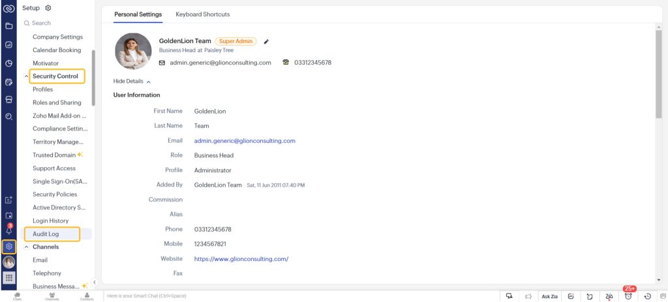Open Business Messaging under Channels
The height and width of the screenshot is (302, 668).
[57, 286]
